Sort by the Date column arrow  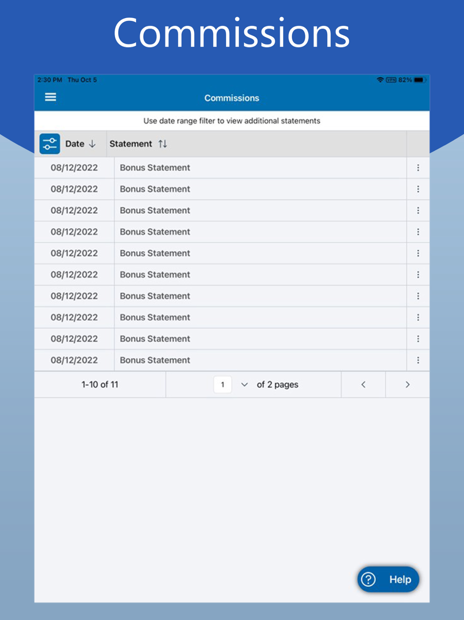click(92, 144)
